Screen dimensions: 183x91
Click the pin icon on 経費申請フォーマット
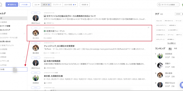[148, 28]
